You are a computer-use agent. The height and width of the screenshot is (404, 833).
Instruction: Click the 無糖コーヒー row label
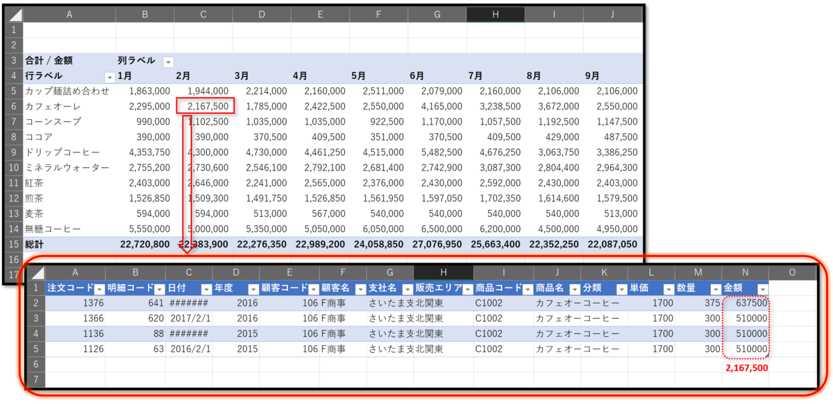53,228
